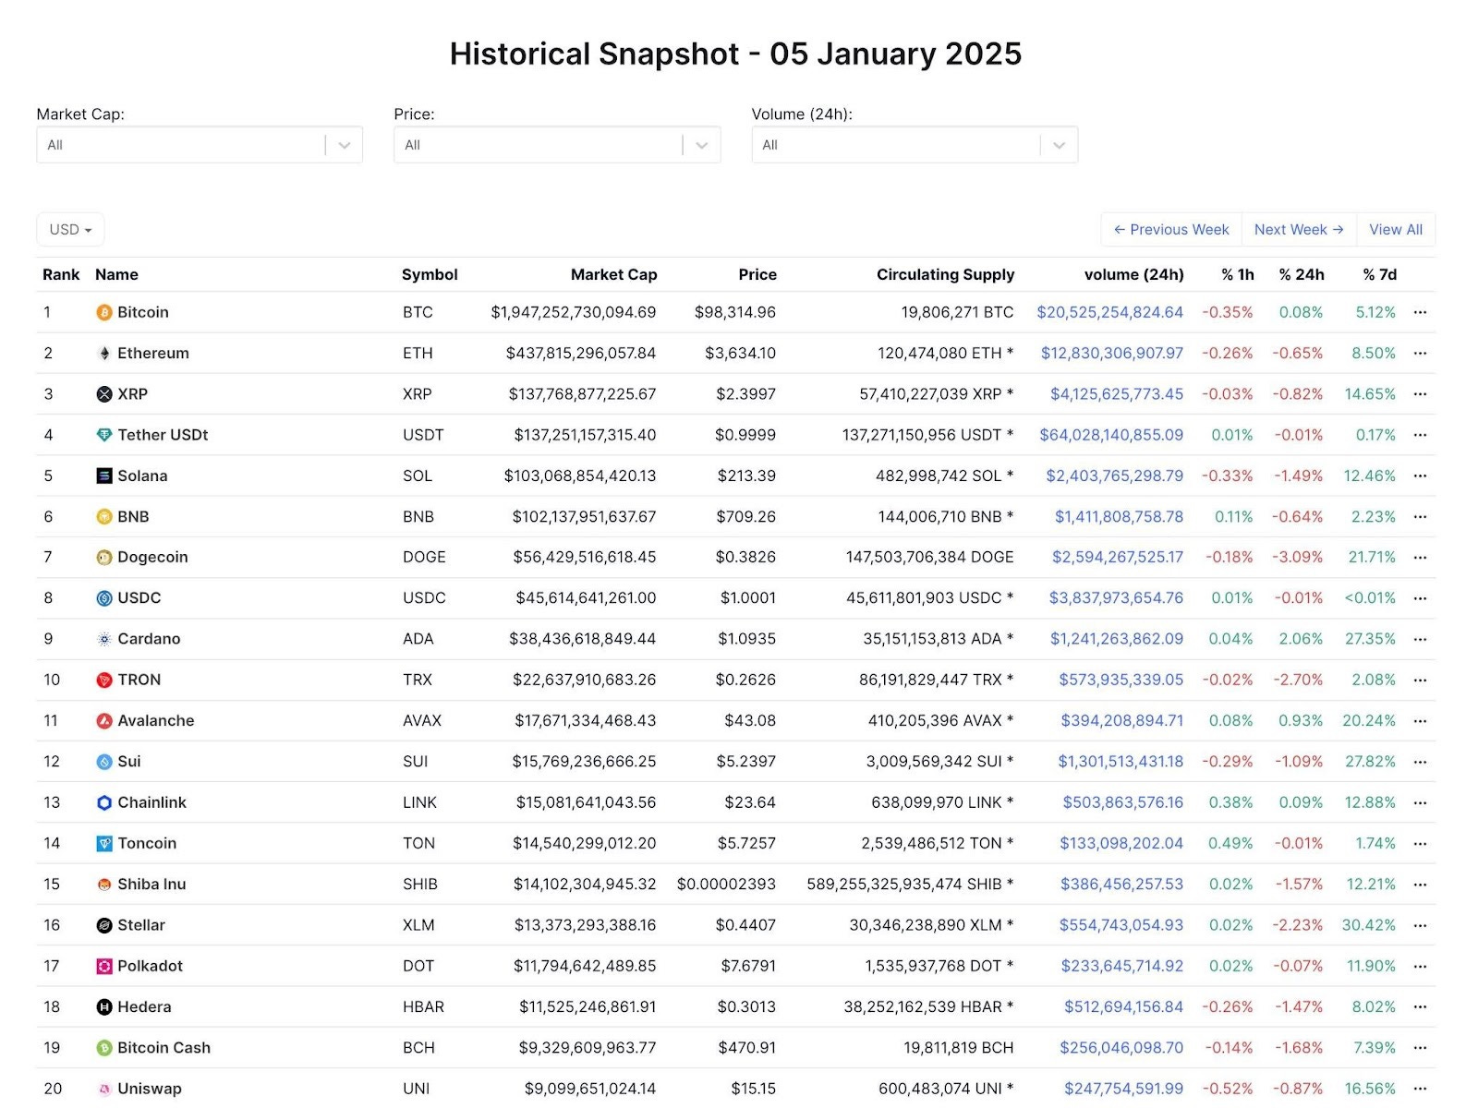Click Bitcoin Cash supply 19,811,819 BCH

(x=958, y=1048)
